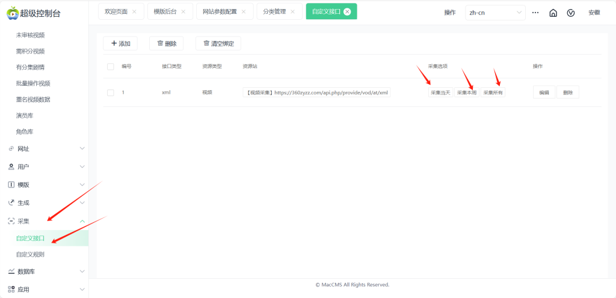Open the zh-cn language dropdown
This screenshot has width=616, height=298.
[496, 13]
